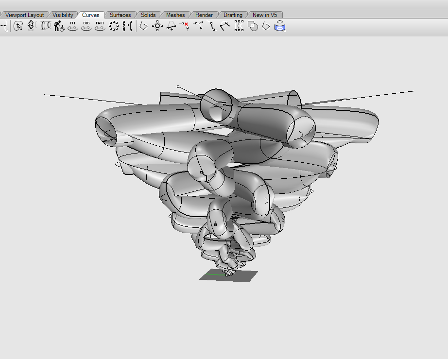Open the Render tab

click(204, 15)
